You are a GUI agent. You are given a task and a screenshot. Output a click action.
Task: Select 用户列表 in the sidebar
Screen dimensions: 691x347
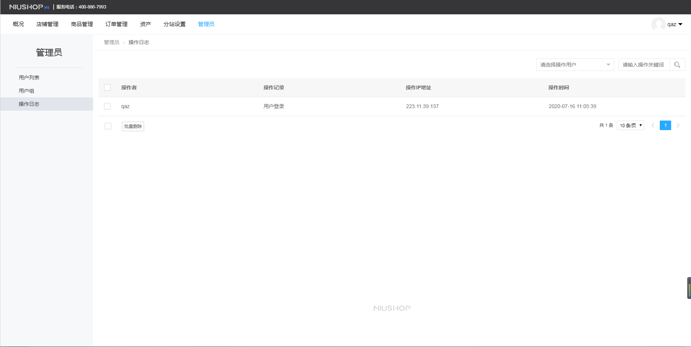(47, 78)
